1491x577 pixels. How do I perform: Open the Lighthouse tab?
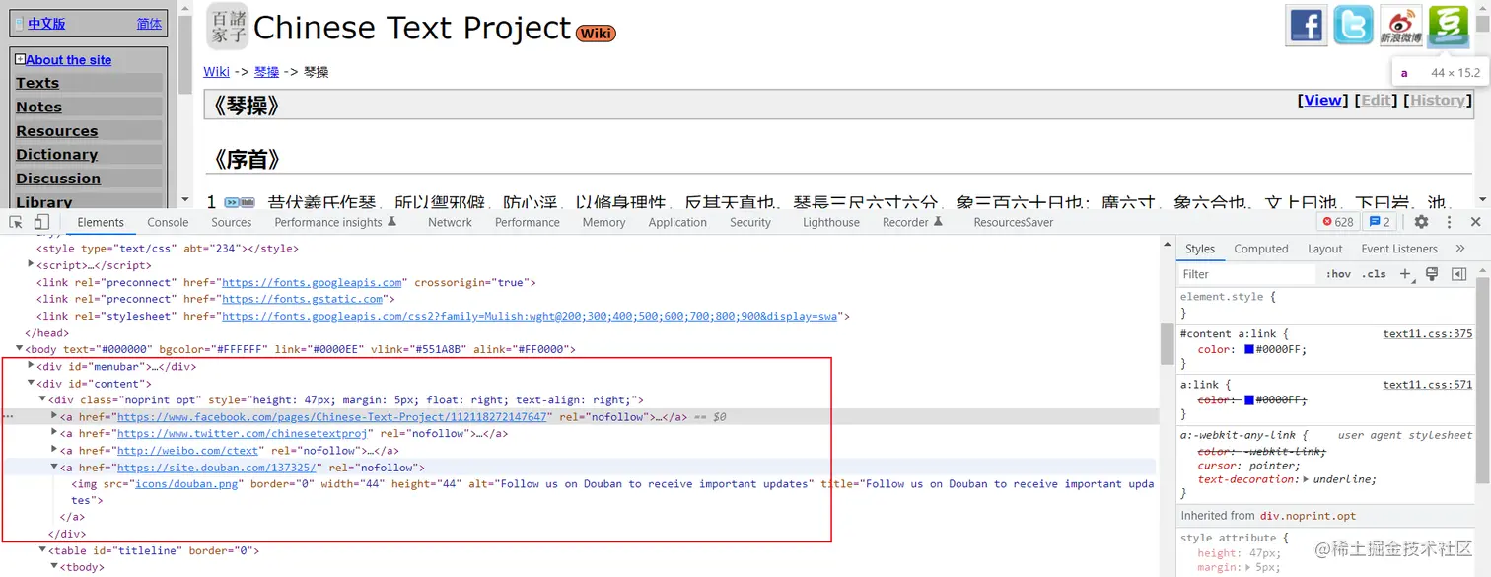click(x=831, y=222)
